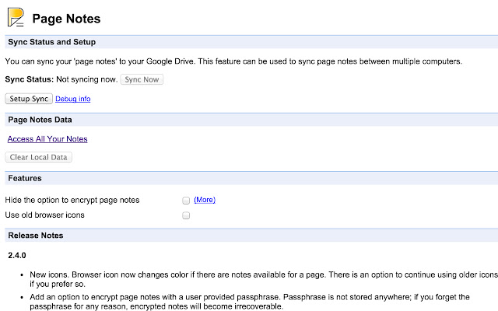498x311 pixels.
Task: Click the Features section header
Action: [x=25, y=178]
